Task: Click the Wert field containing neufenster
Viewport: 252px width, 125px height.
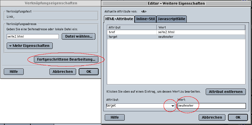Action: click(x=211, y=106)
